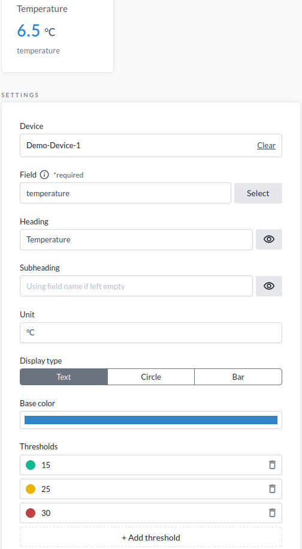Edit the Unit input showing °C
The width and height of the screenshot is (302, 549).
click(x=151, y=332)
